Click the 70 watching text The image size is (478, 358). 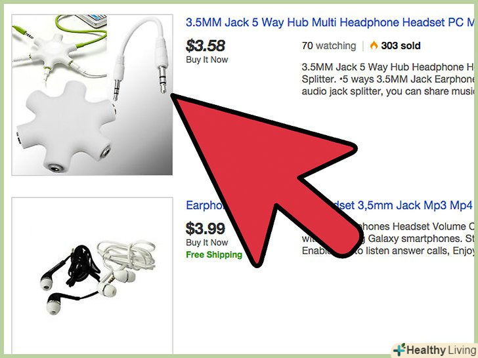pyautogui.click(x=329, y=46)
